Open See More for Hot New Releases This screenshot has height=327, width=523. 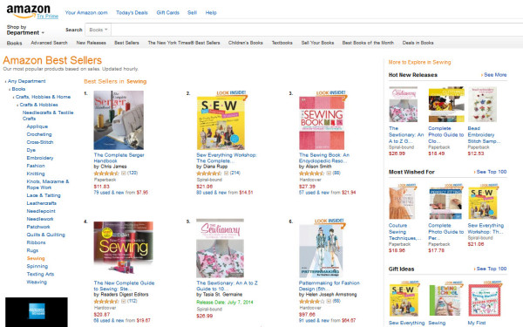[x=495, y=75]
